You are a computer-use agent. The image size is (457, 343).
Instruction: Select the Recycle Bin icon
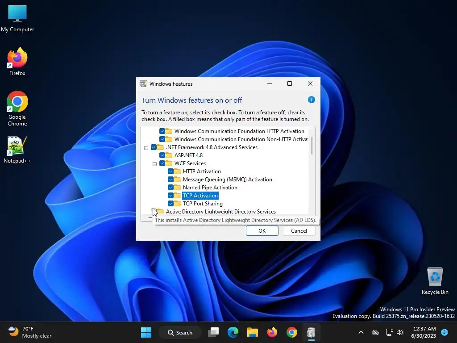coord(435,281)
